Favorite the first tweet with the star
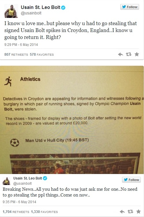Image resolution: width=144 pixels, height=217 pixels. point(137,54)
